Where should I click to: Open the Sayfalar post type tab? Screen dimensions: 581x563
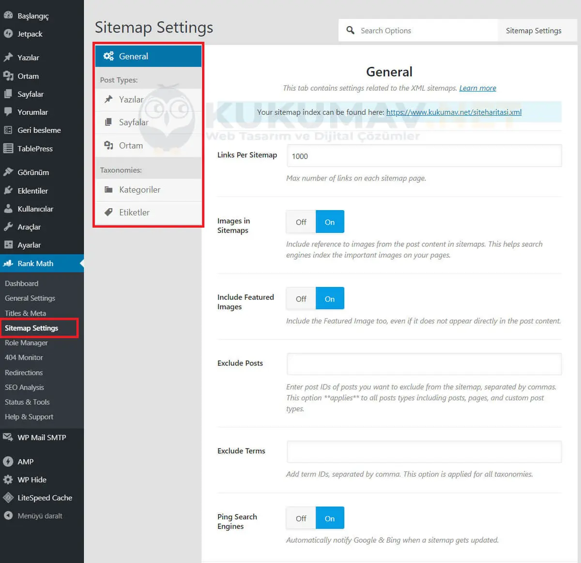point(148,122)
